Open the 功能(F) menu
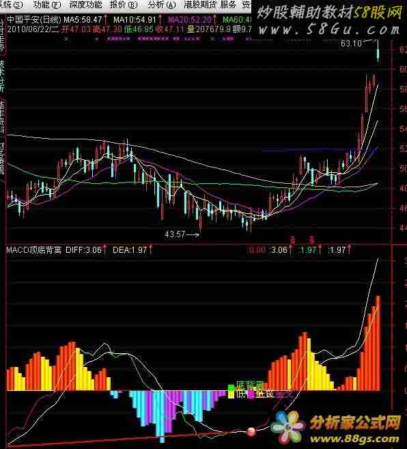407x449 pixels. [46, 5]
